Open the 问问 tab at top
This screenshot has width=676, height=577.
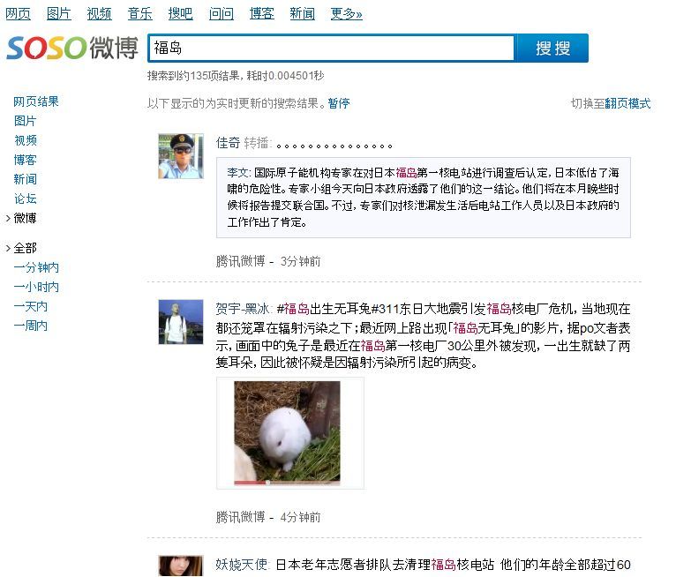[x=222, y=14]
